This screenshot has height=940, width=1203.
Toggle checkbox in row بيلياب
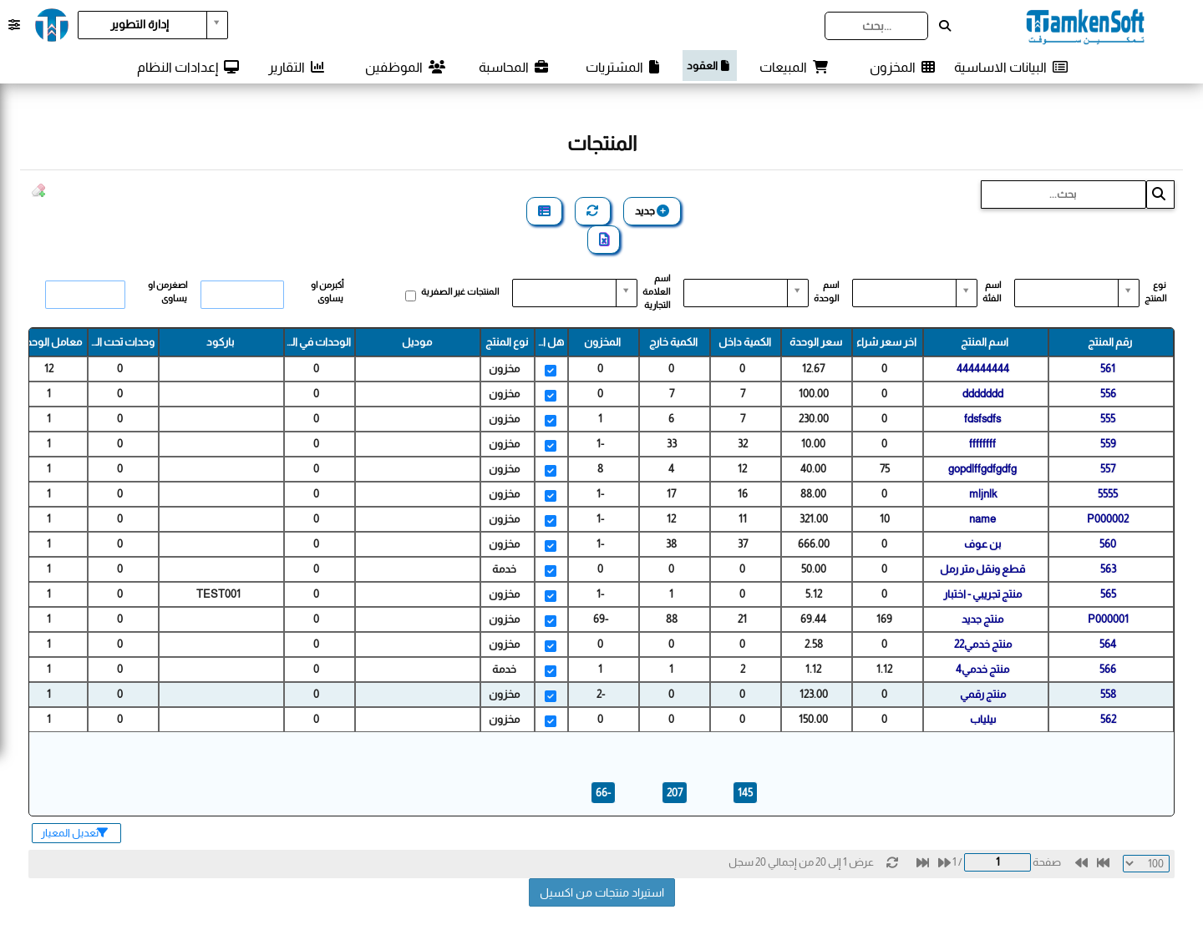tap(551, 721)
